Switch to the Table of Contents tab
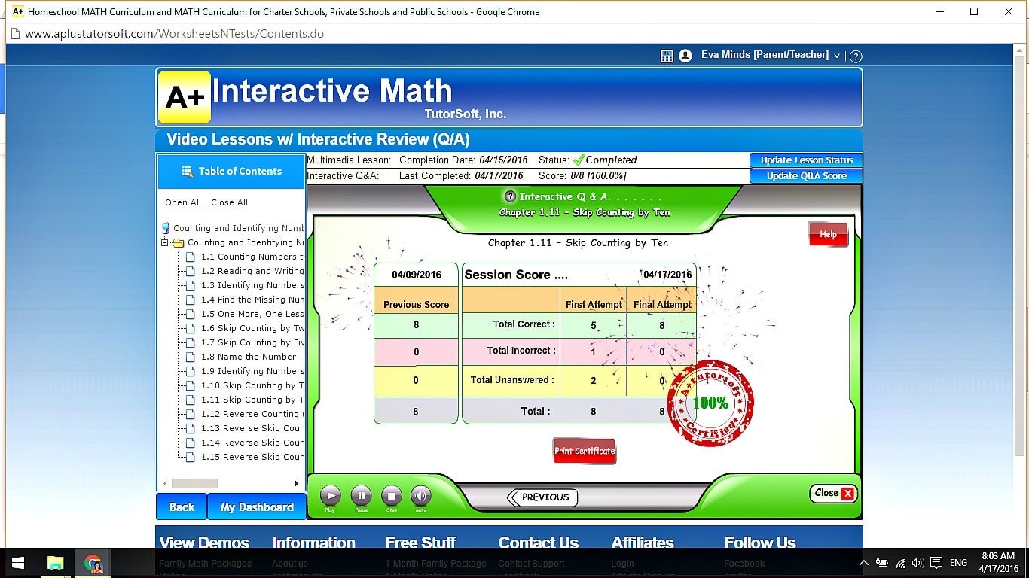1029x578 pixels. click(x=231, y=171)
